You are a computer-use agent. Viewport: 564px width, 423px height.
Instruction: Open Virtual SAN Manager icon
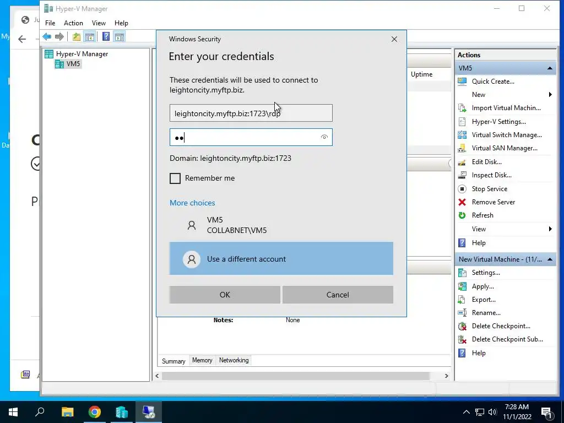coord(462,148)
